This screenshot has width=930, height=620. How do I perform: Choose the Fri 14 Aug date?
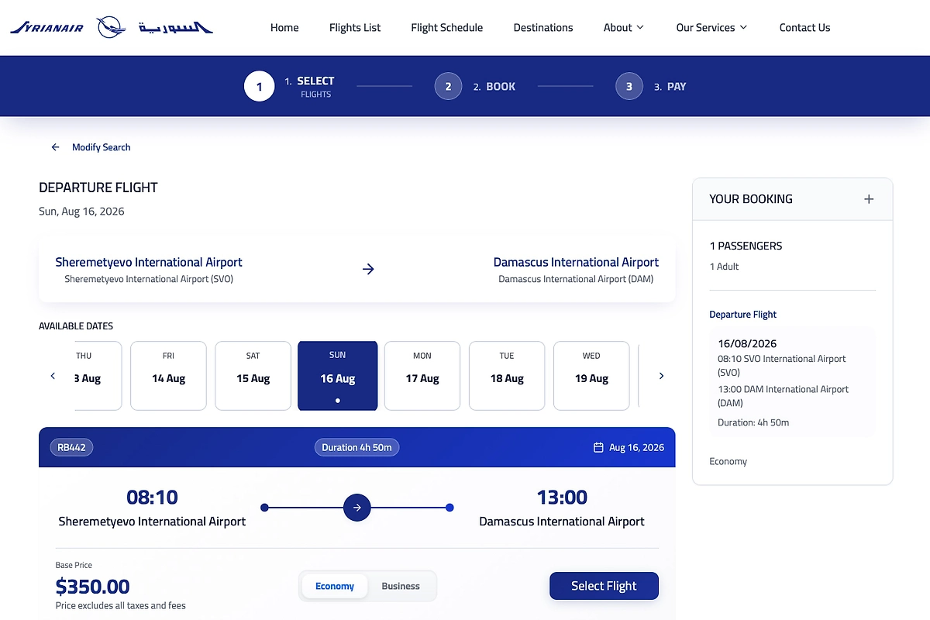[x=168, y=376]
